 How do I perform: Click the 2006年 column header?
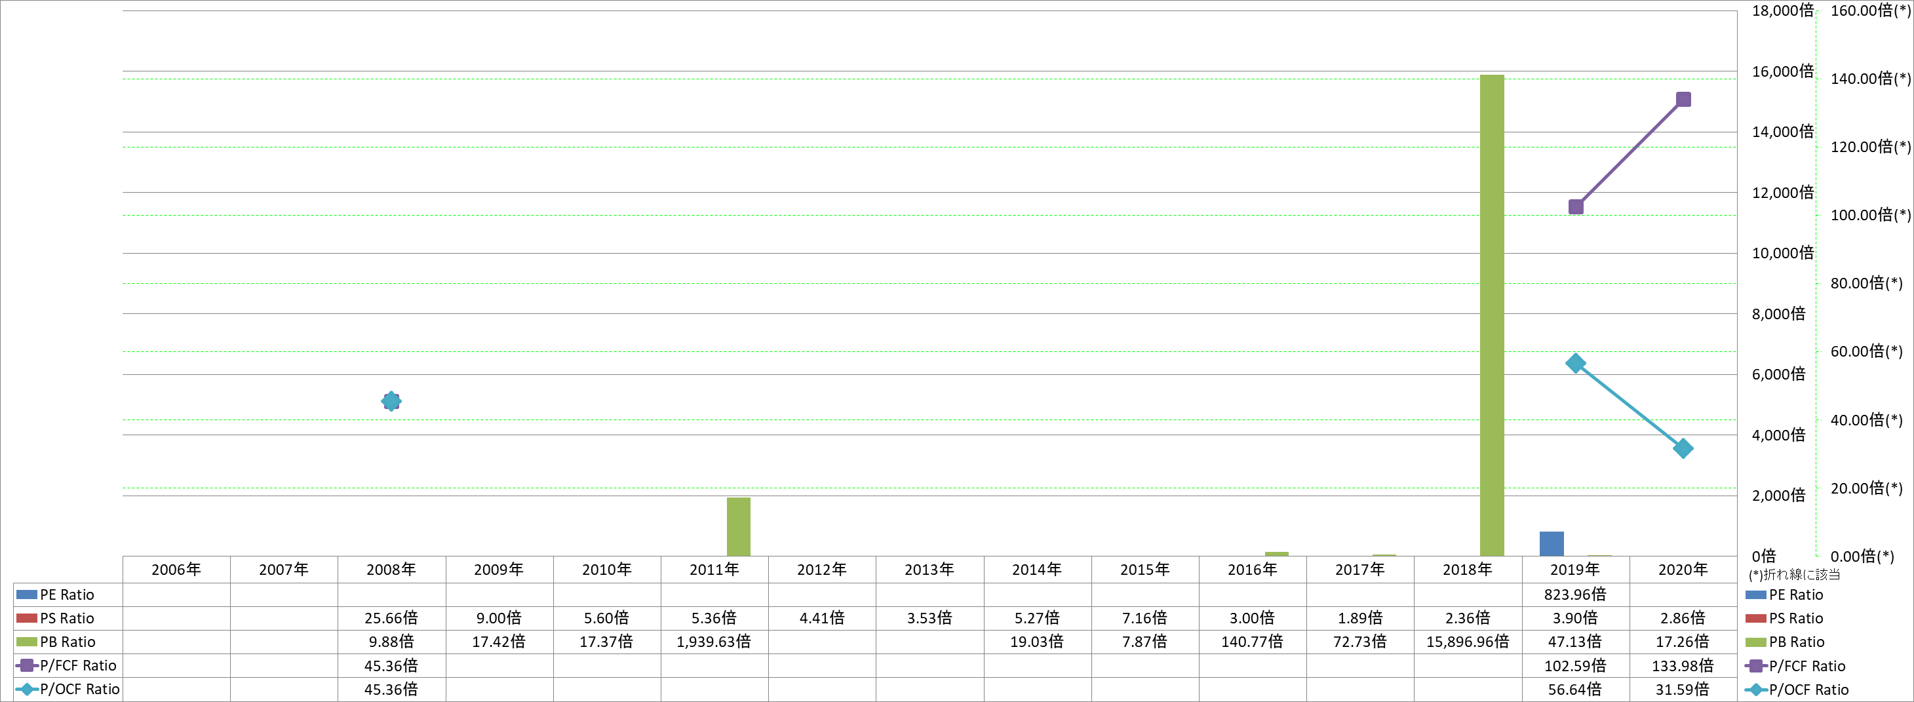click(176, 569)
